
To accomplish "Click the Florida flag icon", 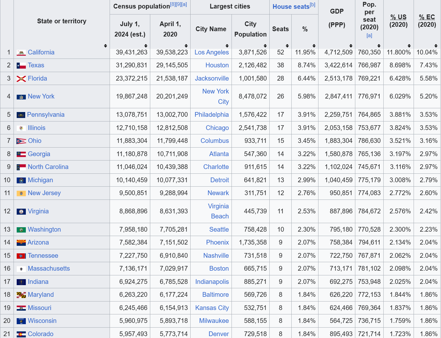I will click(x=21, y=79).
